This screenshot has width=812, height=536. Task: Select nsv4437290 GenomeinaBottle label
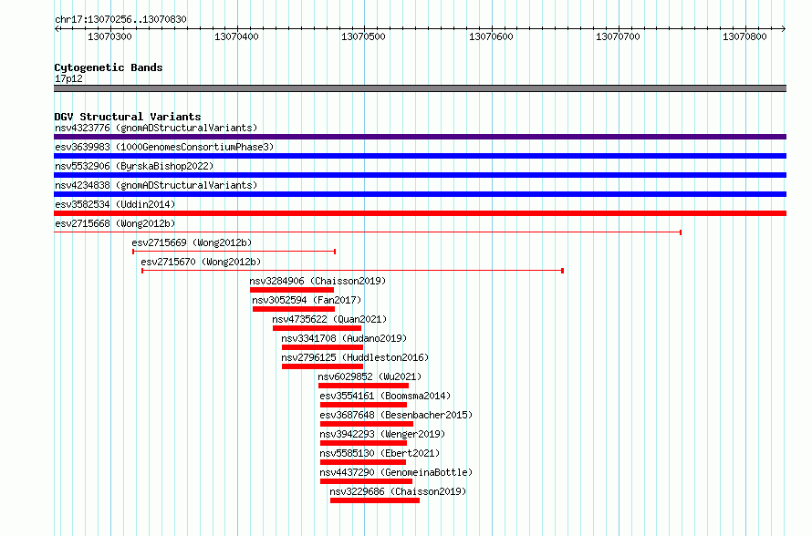[x=396, y=472]
